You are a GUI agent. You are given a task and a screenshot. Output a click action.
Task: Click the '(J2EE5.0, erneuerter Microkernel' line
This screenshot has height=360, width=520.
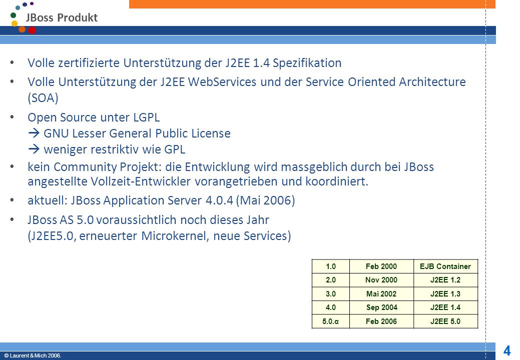159,236
